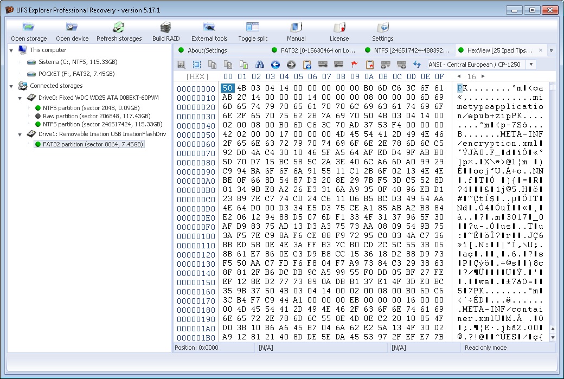Image resolution: width=564 pixels, height=379 pixels.
Task: Click offset 00000010 in address column
Action: [x=196, y=98]
